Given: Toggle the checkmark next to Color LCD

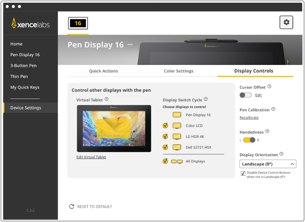Looking at the screenshot, I should tap(165, 125).
